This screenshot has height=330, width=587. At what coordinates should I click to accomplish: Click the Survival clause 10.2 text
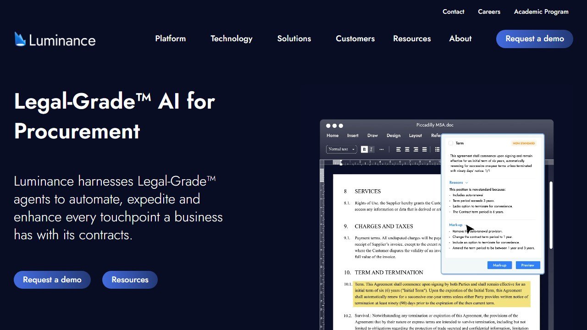[x=441, y=322]
